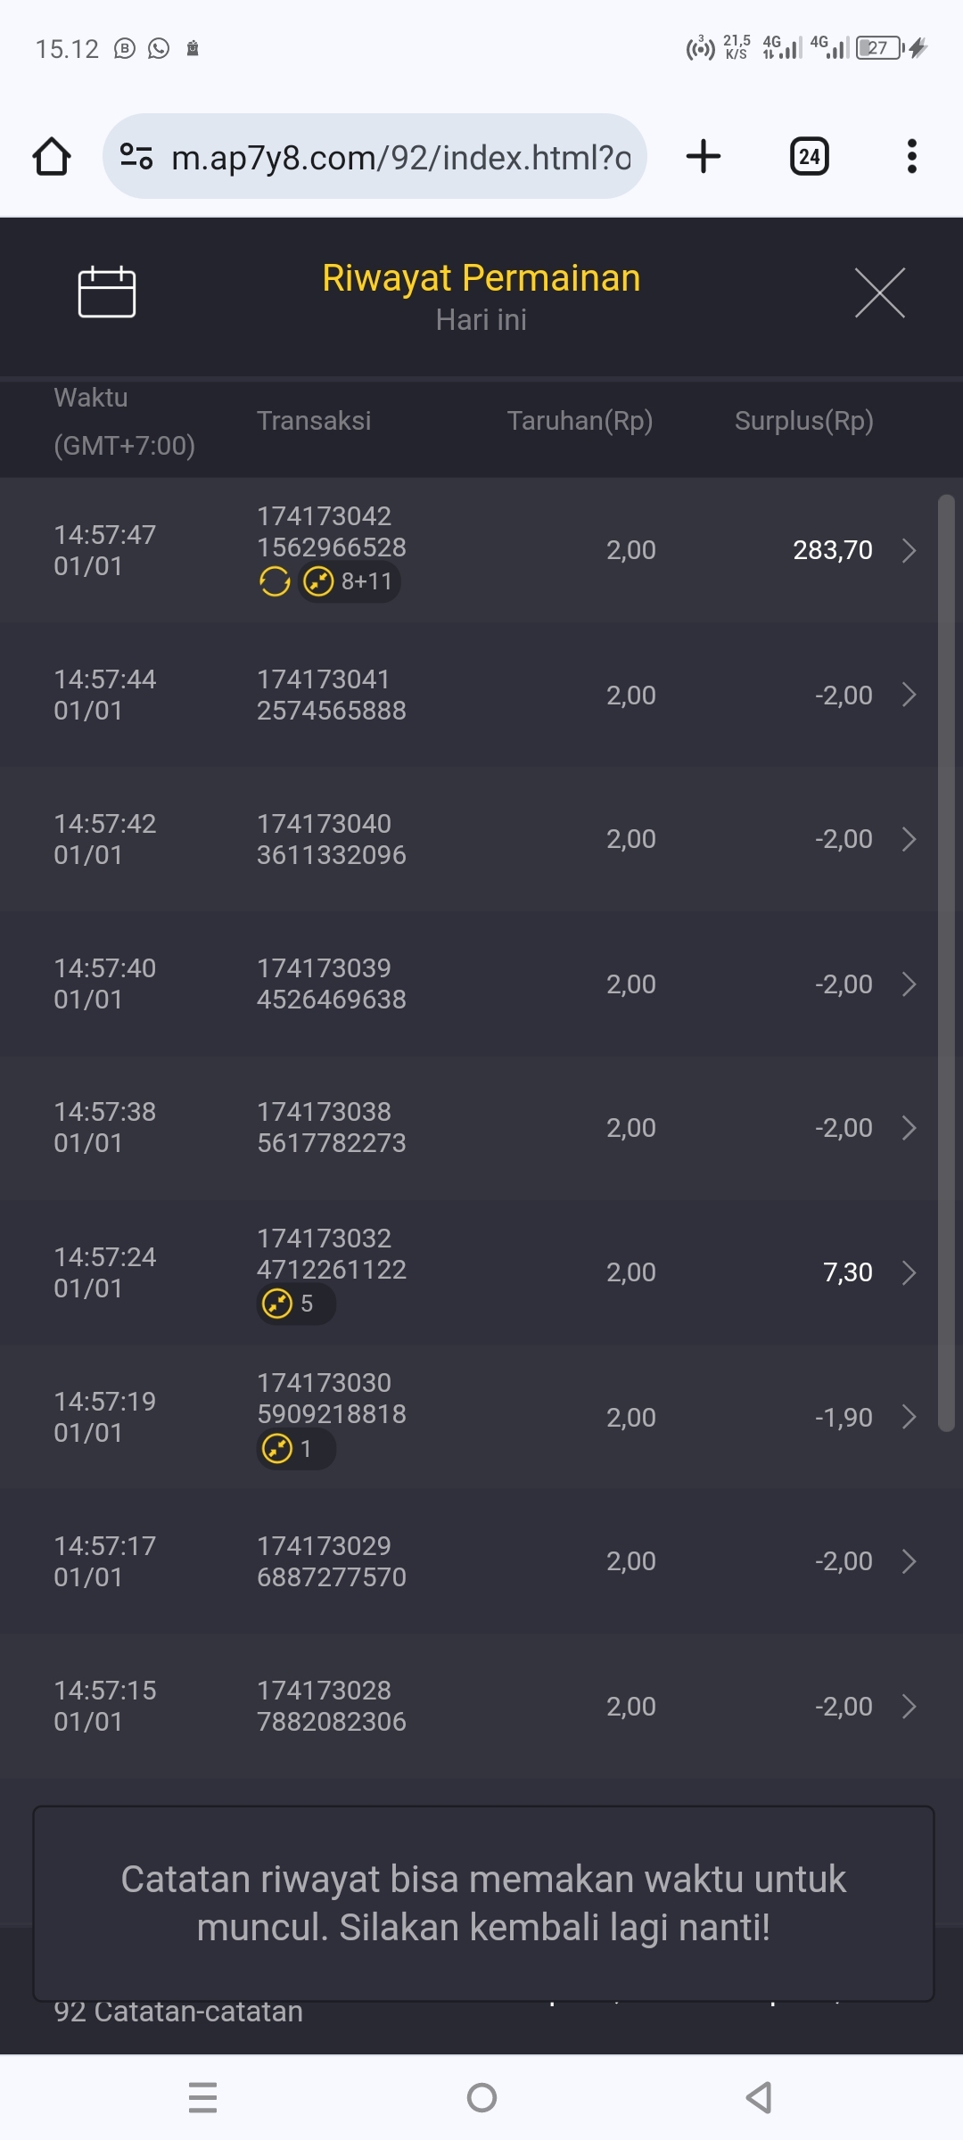Open a new browser tab

click(x=703, y=156)
